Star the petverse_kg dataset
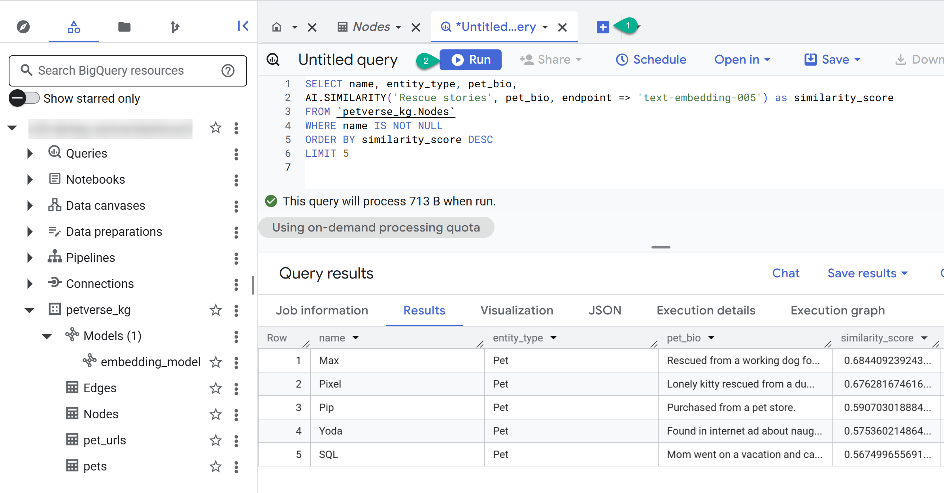This screenshot has width=944, height=493. point(215,310)
